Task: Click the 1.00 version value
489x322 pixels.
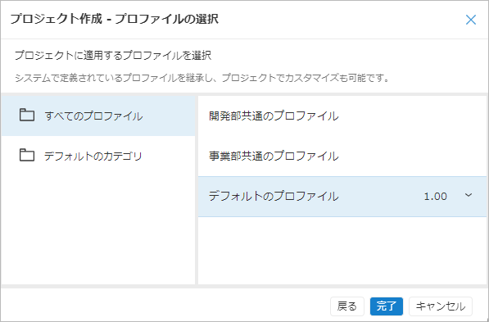Action: [436, 197]
